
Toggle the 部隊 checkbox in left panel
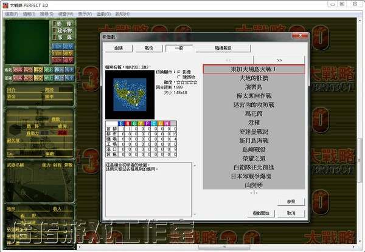point(55,36)
